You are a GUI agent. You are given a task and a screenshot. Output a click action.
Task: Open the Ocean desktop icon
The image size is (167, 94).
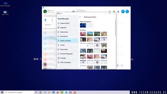coord(5,13)
